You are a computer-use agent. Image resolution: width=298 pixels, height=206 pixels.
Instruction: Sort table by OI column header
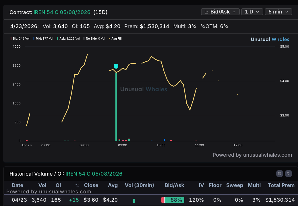(x=58, y=185)
